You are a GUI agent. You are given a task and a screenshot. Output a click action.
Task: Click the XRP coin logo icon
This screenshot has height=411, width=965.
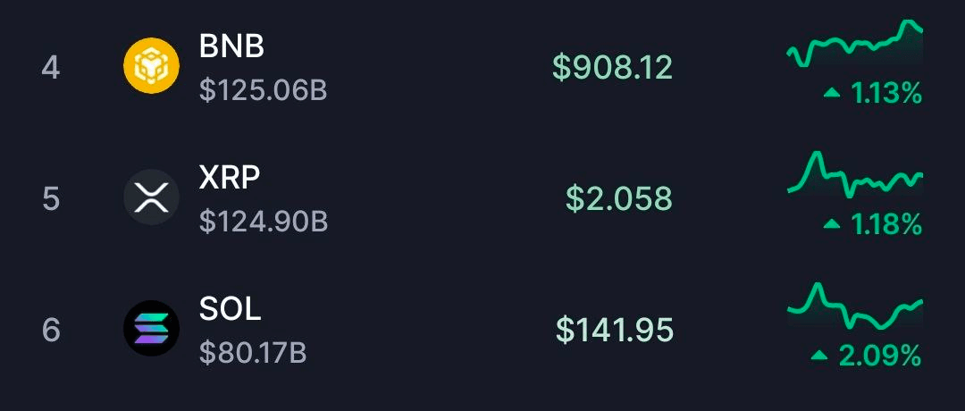click(x=151, y=197)
